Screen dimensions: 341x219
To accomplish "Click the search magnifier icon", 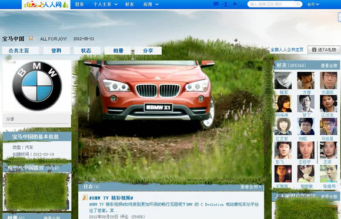I will point(298,4).
